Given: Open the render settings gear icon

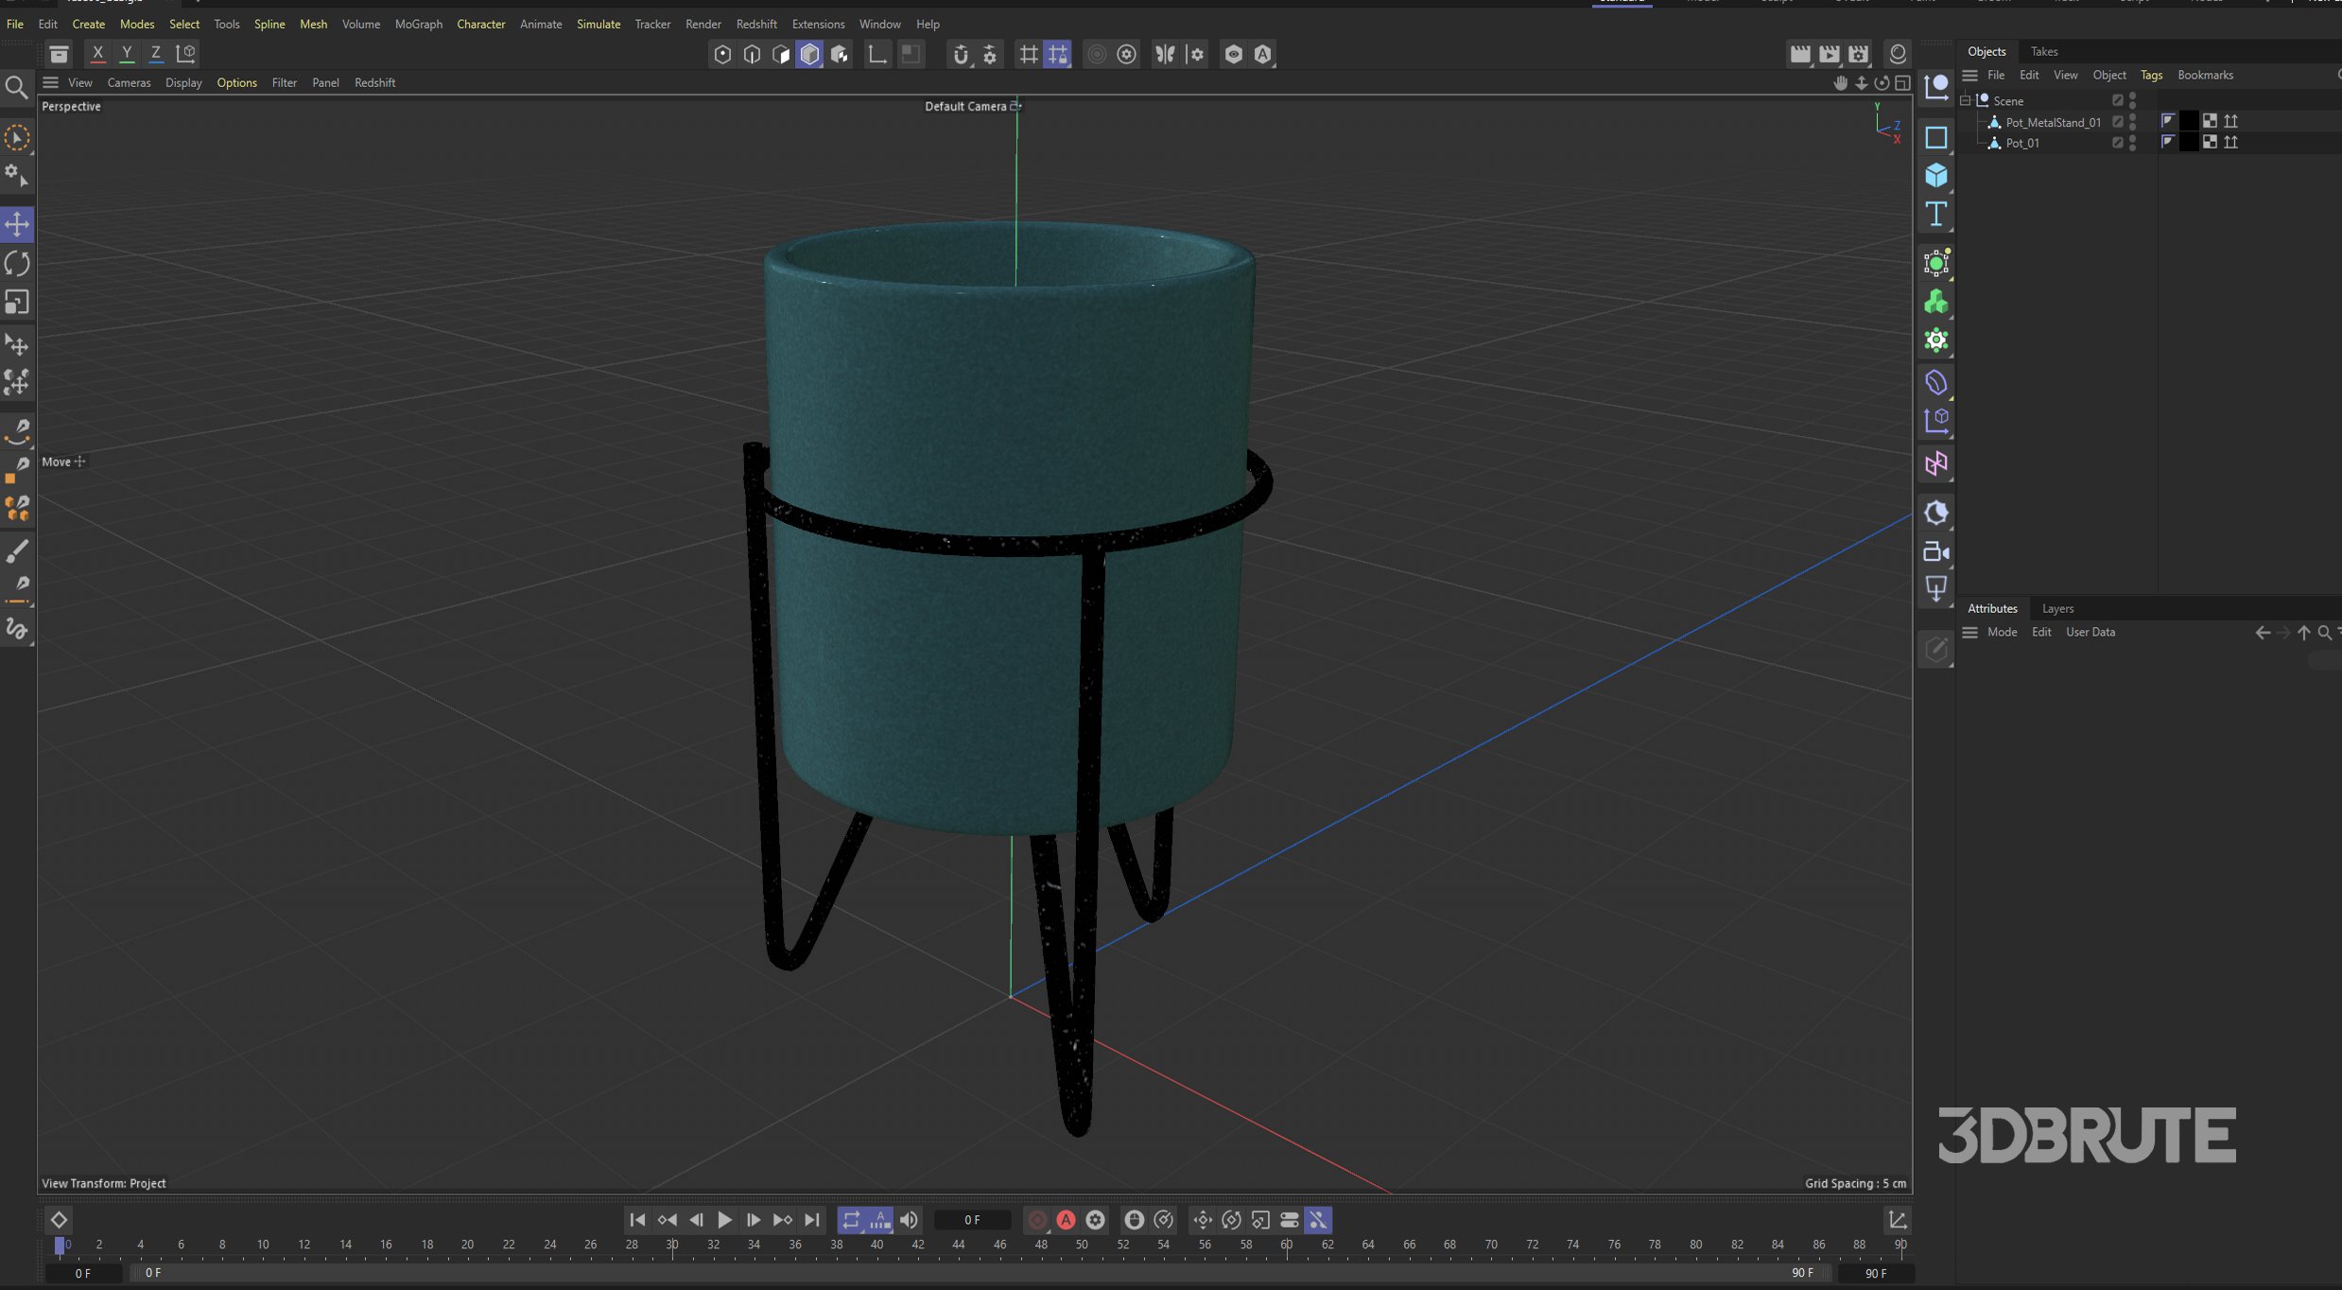Looking at the screenshot, I should click(1858, 54).
